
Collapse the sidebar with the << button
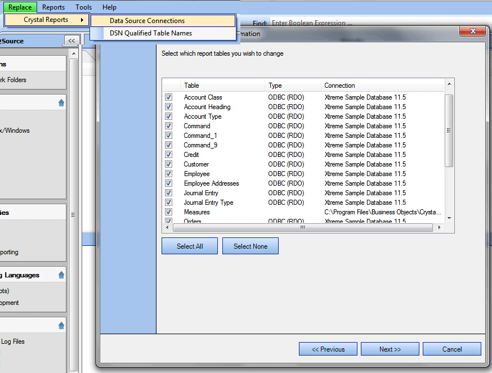click(x=71, y=41)
